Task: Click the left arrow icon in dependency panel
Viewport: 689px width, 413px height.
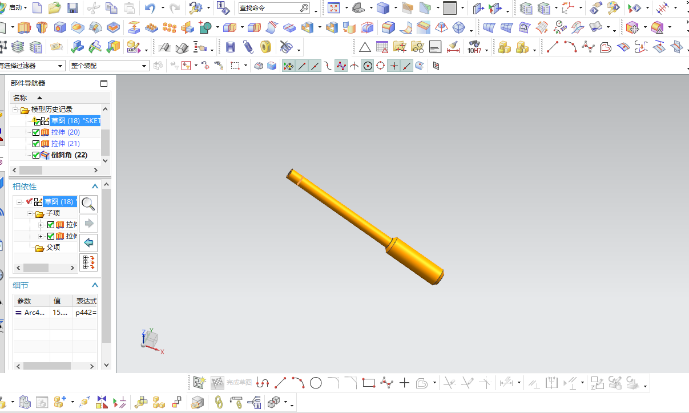Action: point(88,242)
